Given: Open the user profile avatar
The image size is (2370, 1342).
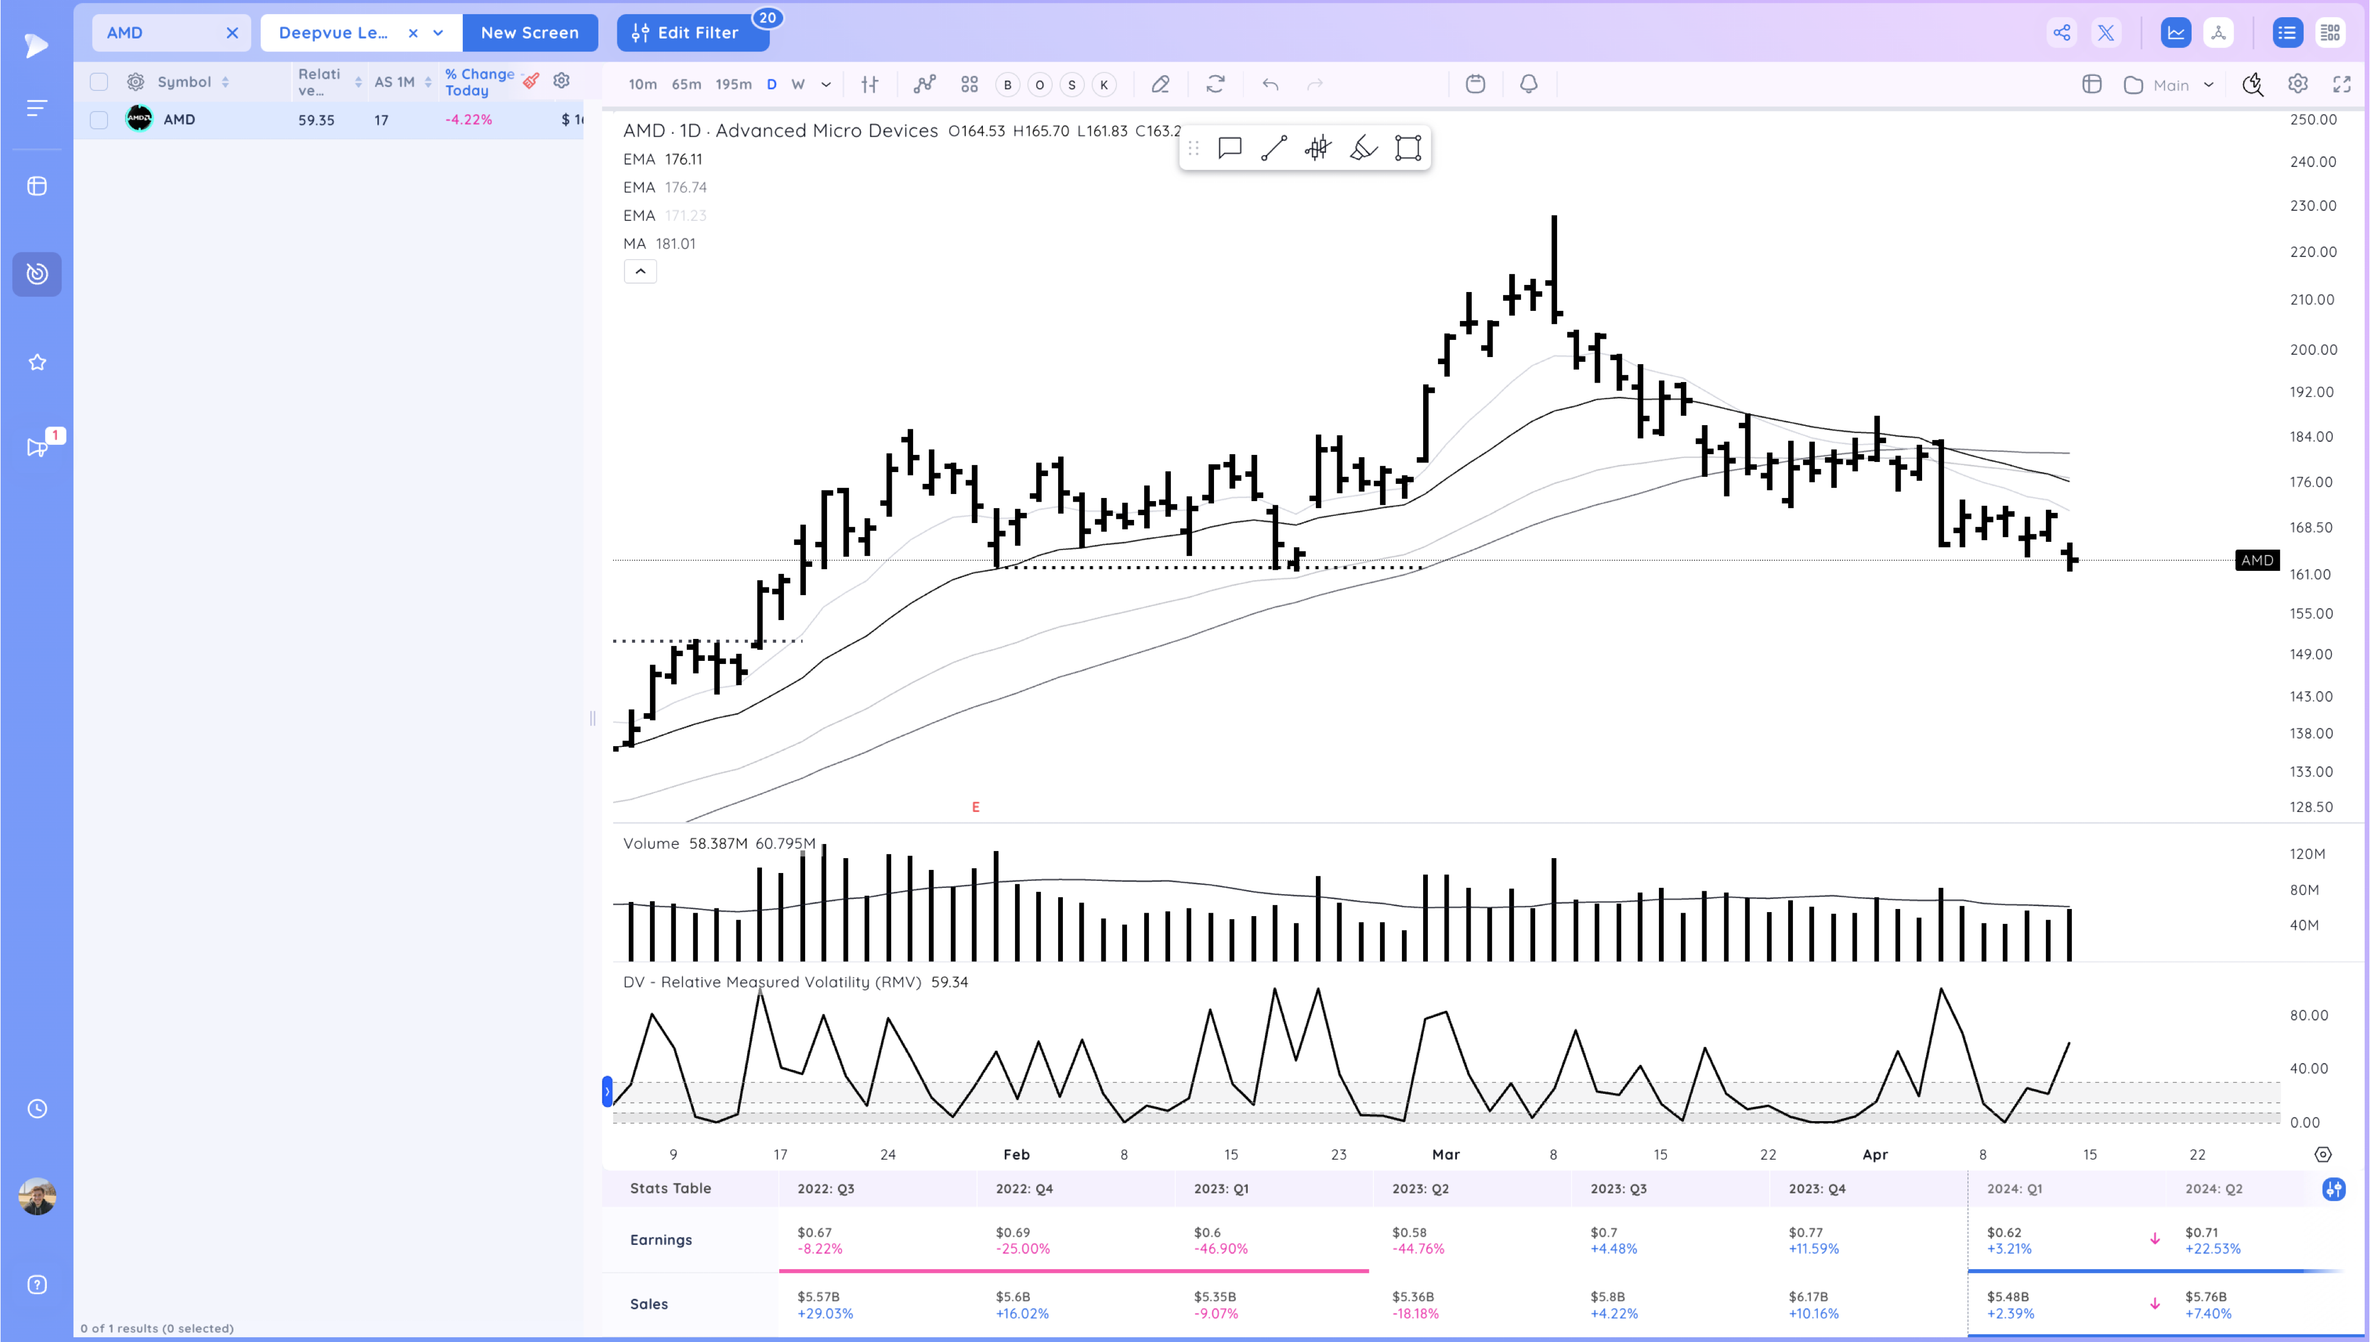Looking at the screenshot, I should point(37,1196).
